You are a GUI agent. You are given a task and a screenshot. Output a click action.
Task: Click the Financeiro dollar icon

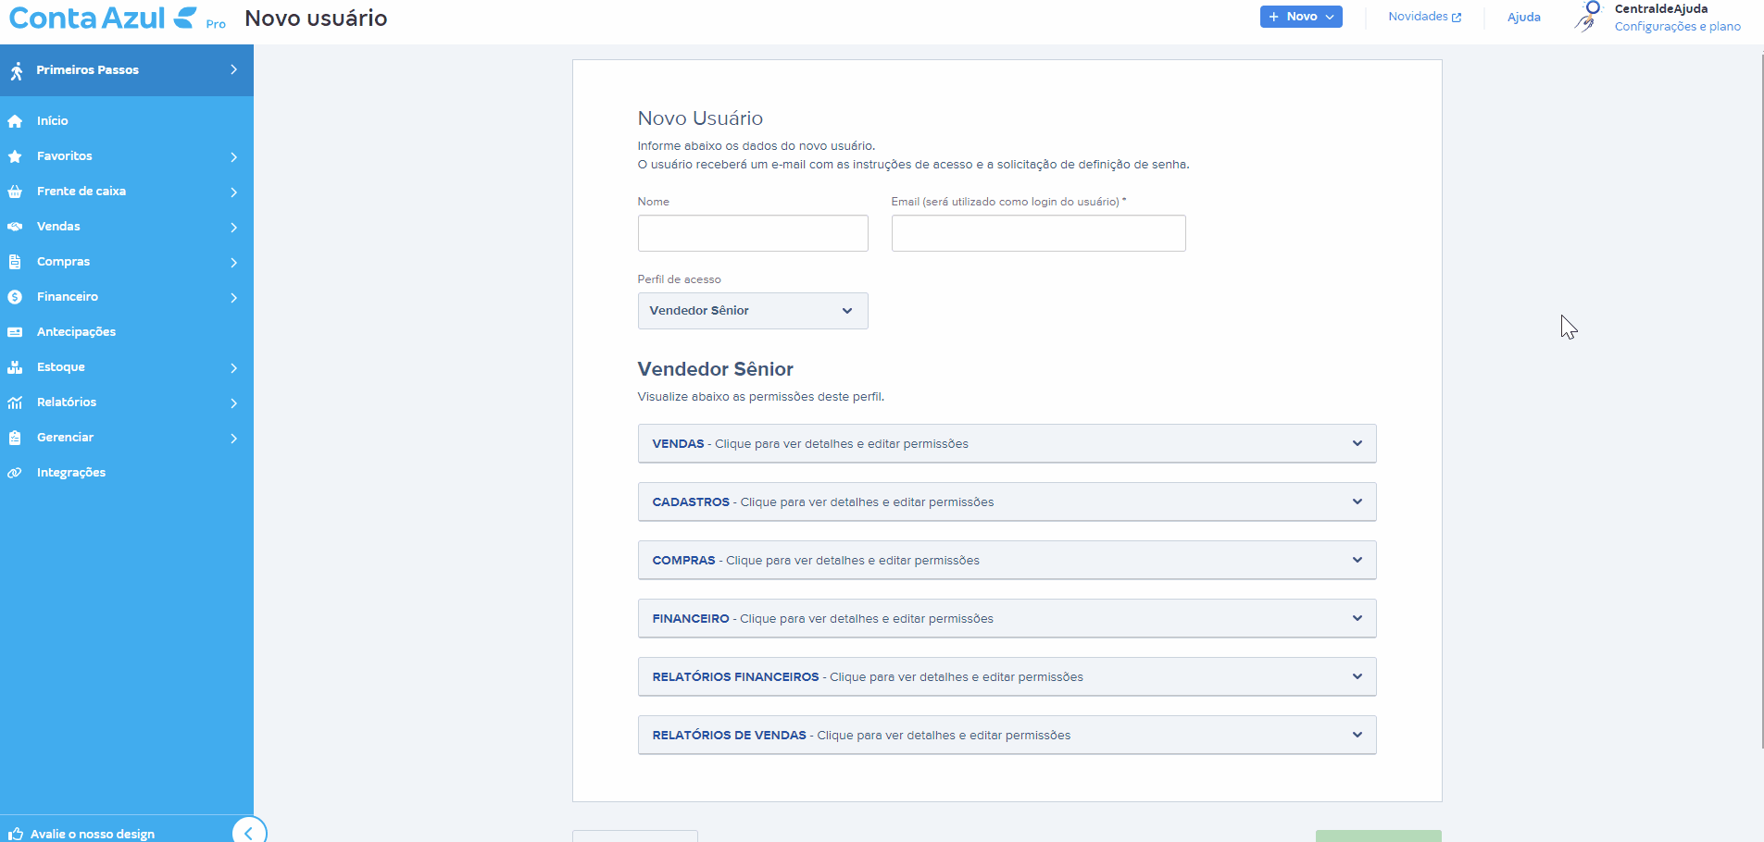(15, 297)
